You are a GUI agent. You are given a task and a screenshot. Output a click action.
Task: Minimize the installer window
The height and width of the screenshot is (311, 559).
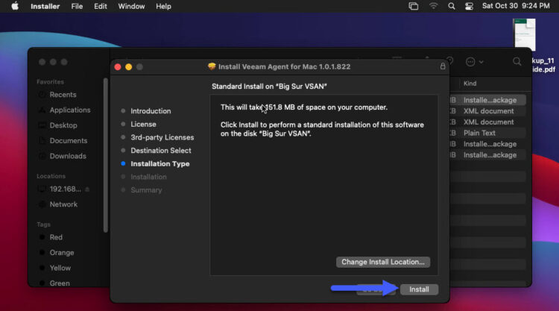tap(129, 66)
